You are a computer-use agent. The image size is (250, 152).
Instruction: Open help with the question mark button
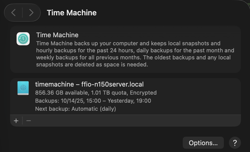pyautogui.click(x=235, y=143)
